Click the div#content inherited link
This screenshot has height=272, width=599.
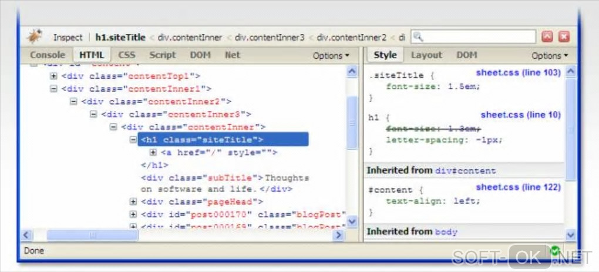(x=465, y=171)
